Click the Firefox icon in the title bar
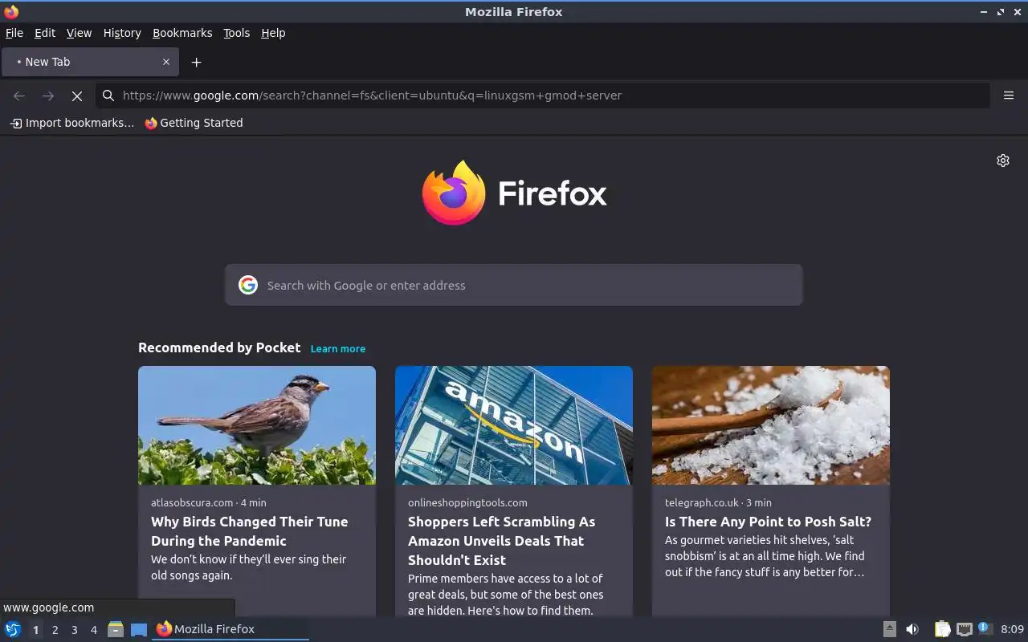This screenshot has height=642, width=1028. [11, 11]
